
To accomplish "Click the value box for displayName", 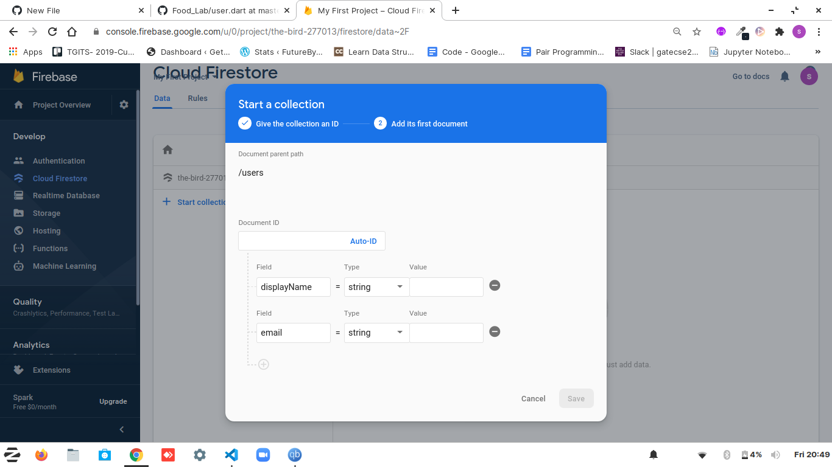I will tap(446, 287).
